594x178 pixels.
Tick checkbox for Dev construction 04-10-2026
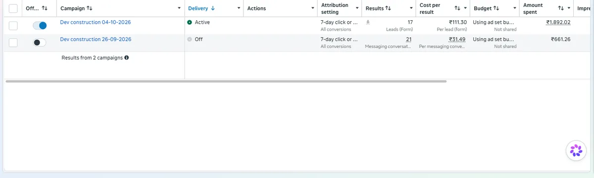point(13,26)
